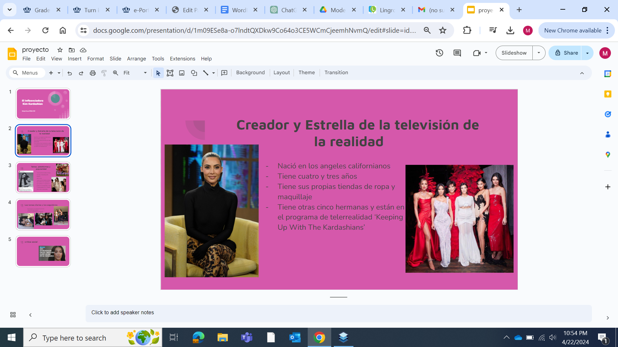The width and height of the screenshot is (618, 347).
Task: Click the Slides home logo
Action: 12,54
